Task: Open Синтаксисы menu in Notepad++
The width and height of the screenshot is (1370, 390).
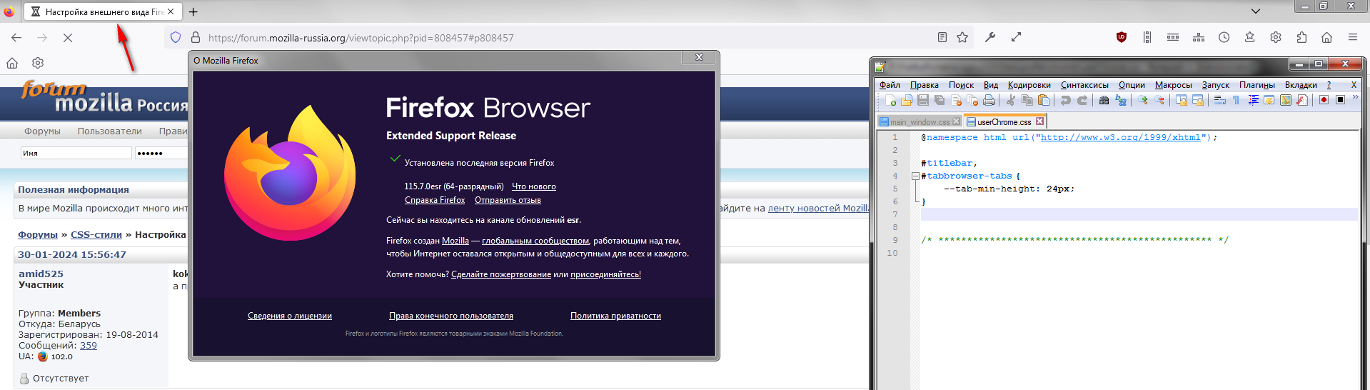Action: pyautogui.click(x=1084, y=85)
